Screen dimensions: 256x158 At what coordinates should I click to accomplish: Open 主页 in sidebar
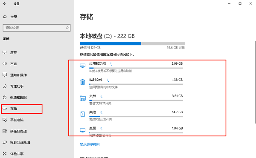[x=14, y=17]
